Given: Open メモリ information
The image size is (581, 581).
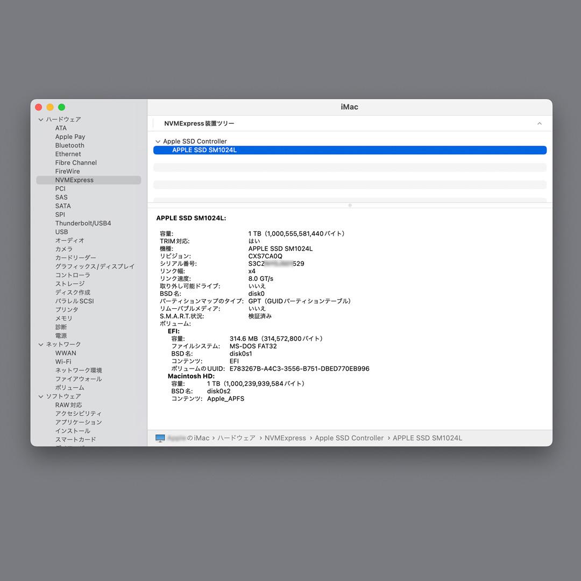Looking at the screenshot, I should [63, 318].
